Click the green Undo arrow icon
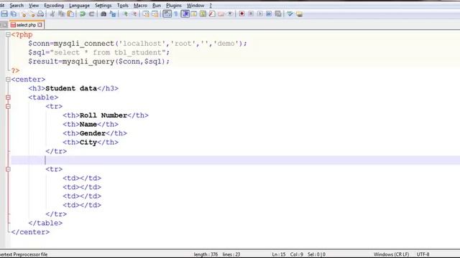This screenshot has width=460, height=258. click(x=83, y=14)
